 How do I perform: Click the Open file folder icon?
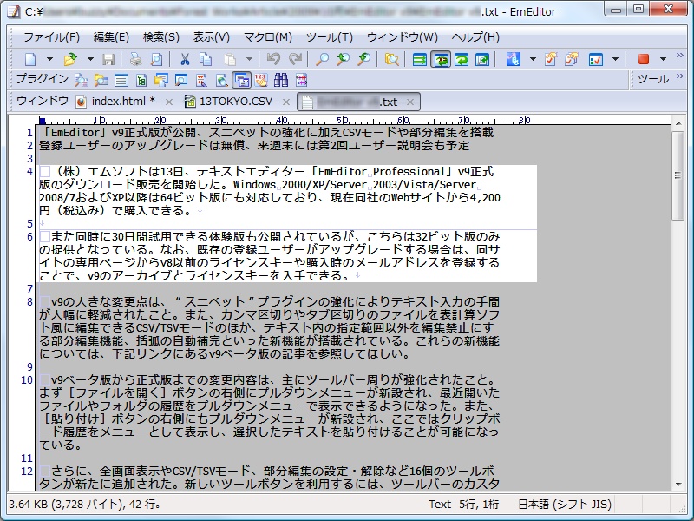click(70, 59)
